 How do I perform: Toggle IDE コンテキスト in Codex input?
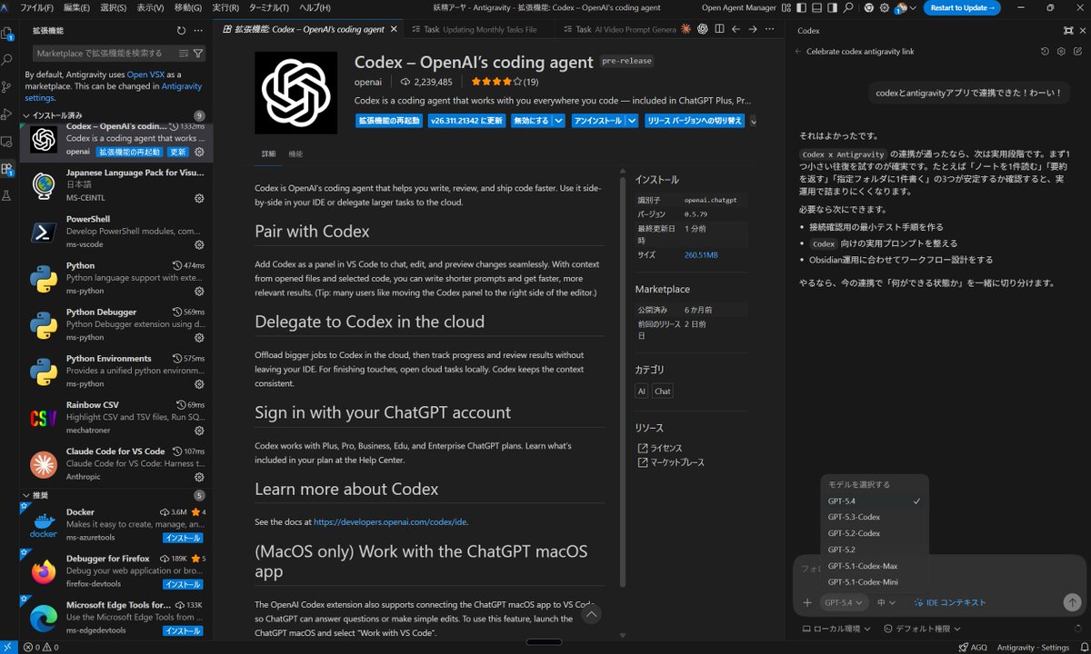(x=950, y=602)
